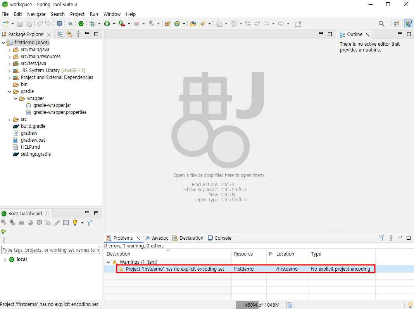414x309 pixels.
Task: Click the Skip All Breakpoints icon
Action: (x=70, y=24)
